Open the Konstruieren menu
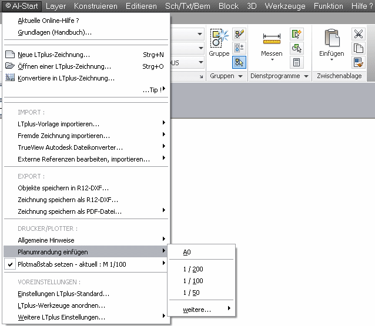This screenshot has width=375, height=326. coord(96,6)
